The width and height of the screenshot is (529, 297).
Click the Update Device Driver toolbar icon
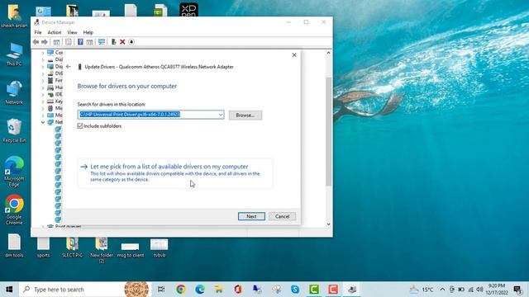tap(114, 42)
